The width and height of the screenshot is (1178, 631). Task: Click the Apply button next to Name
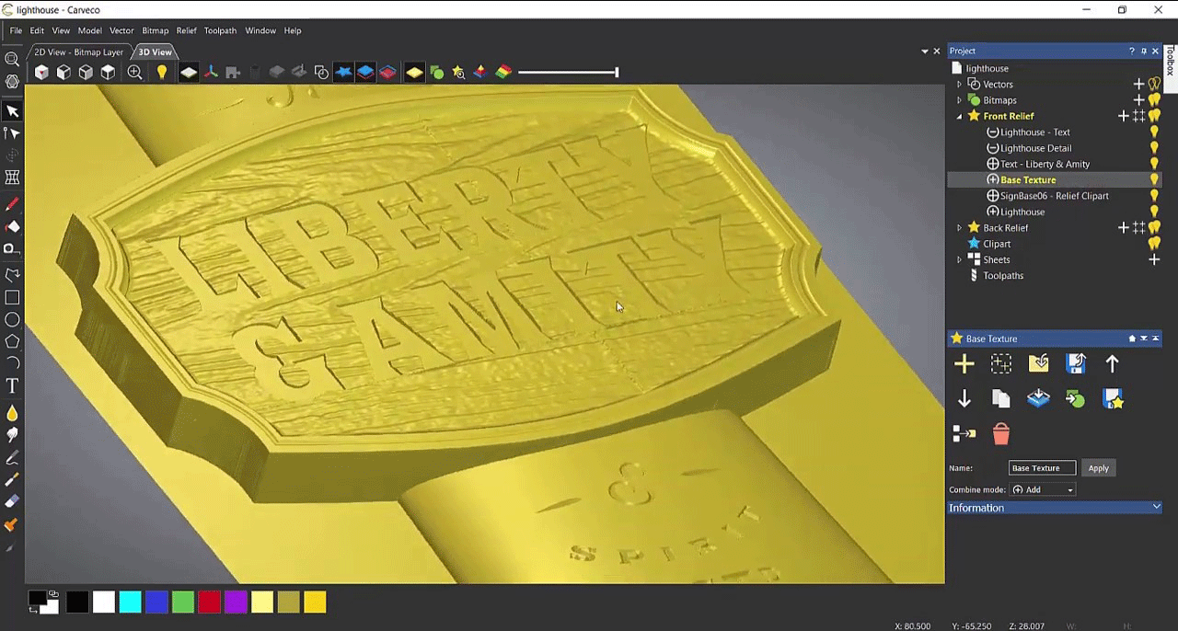tap(1098, 468)
